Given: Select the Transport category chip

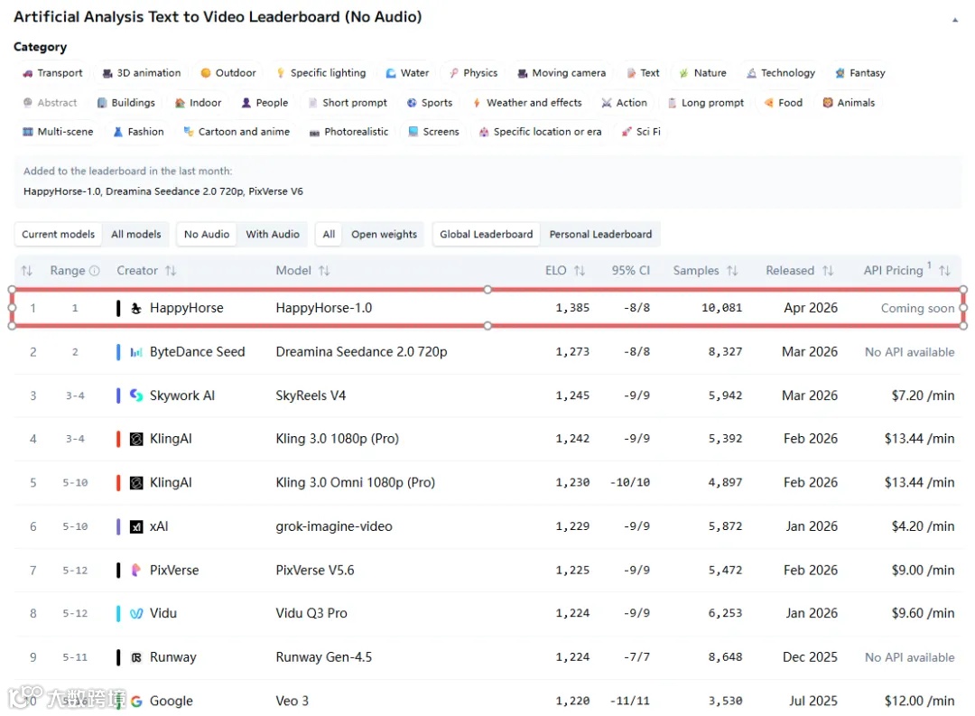Looking at the screenshot, I should click(x=53, y=73).
